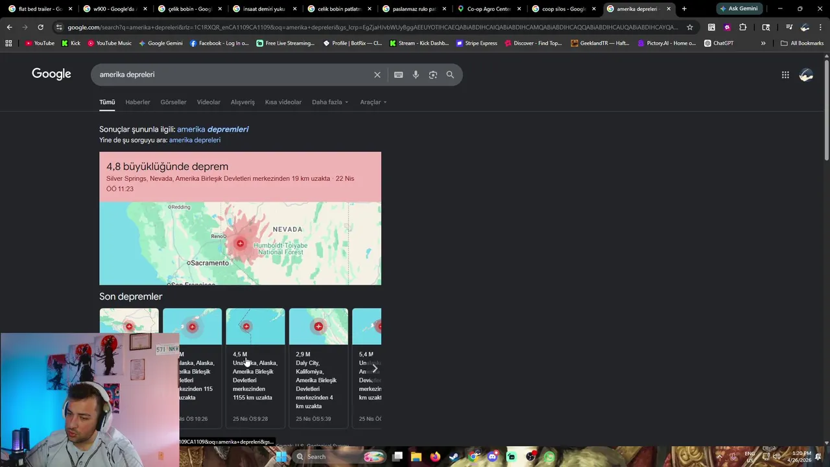Open Discord from the taskbar

coord(492,457)
